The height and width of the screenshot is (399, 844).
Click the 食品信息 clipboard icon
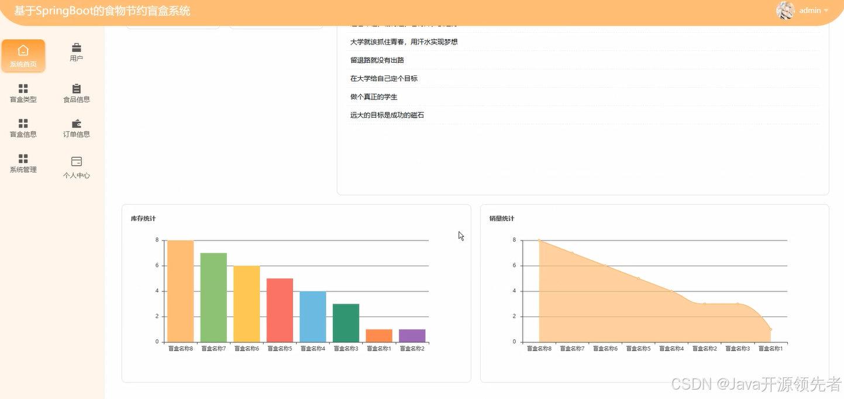pyautogui.click(x=77, y=88)
